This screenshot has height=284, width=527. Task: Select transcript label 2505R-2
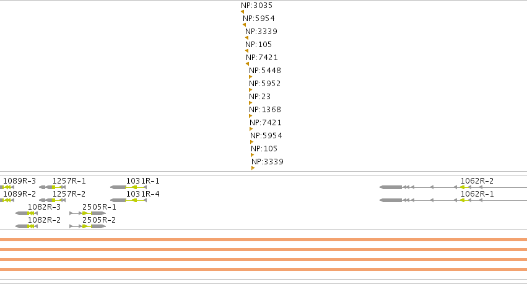99,220
